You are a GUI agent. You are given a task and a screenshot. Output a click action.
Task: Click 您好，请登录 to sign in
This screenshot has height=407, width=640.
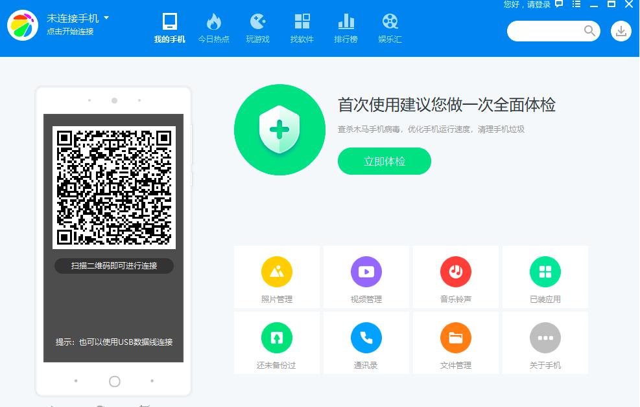click(x=527, y=5)
